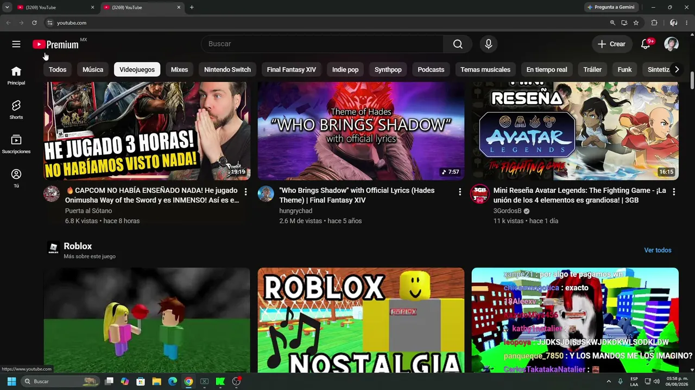Click the Pregunta a Gemini button
The image size is (695, 390).
coord(611,7)
